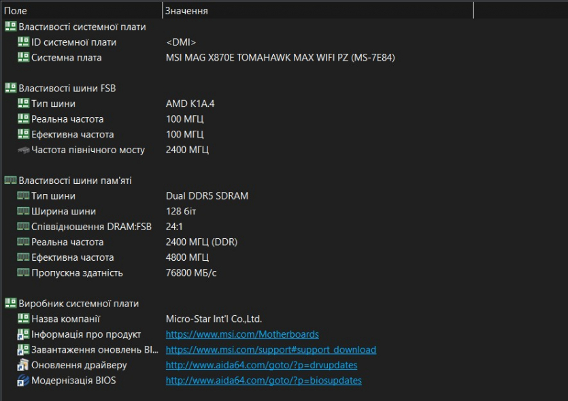
Task: Click the memory icon beside Властивості шини пам'яті
Action: coord(10,180)
